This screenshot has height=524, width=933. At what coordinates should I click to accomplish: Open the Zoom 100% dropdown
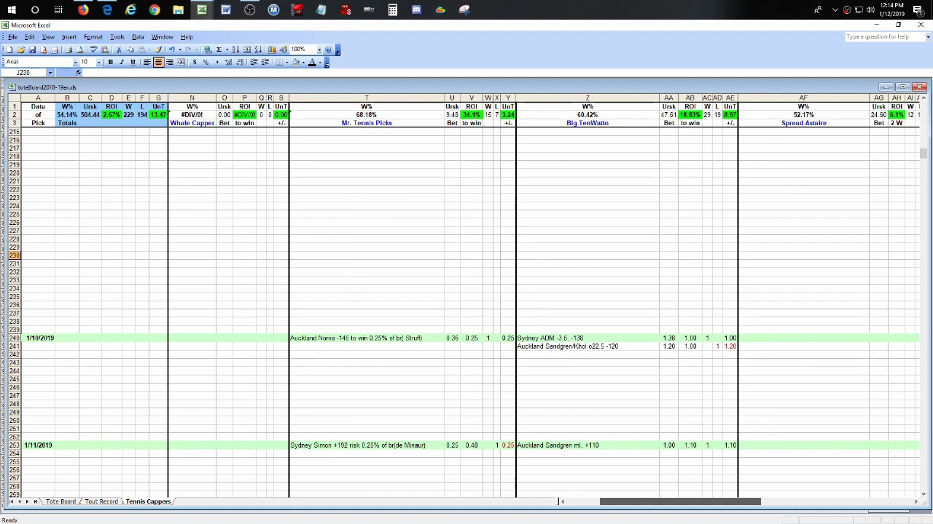(x=319, y=49)
